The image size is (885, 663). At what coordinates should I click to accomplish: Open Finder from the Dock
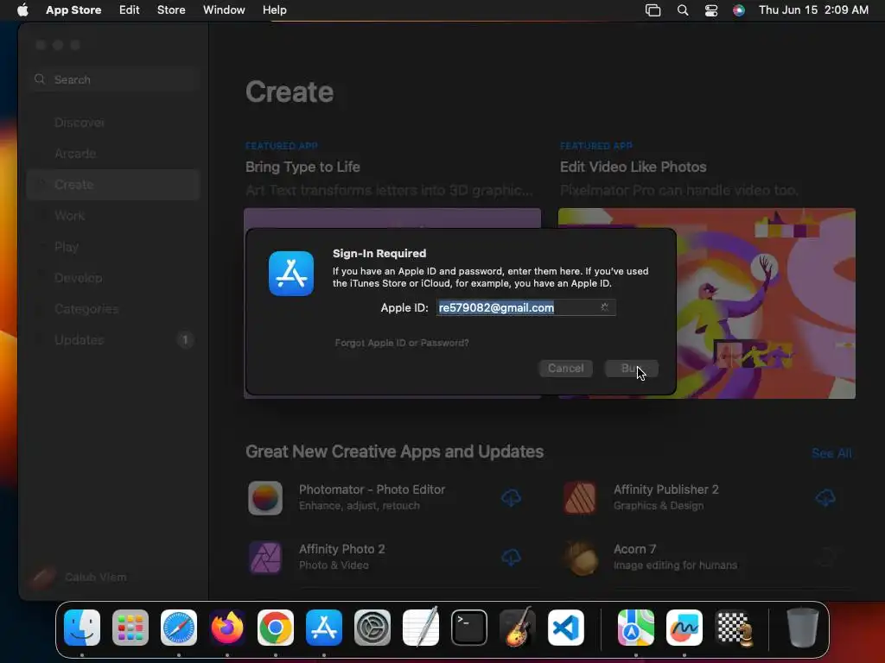[x=82, y=628]
